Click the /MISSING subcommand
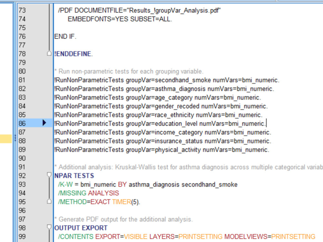 (72, 193)
